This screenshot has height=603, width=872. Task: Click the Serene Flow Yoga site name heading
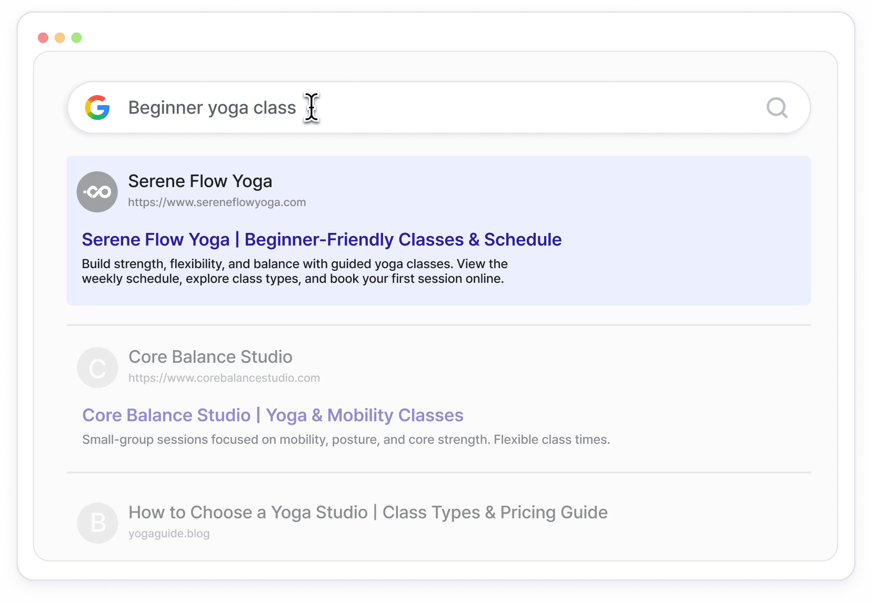pyautogui.click(x=200, y=181)
